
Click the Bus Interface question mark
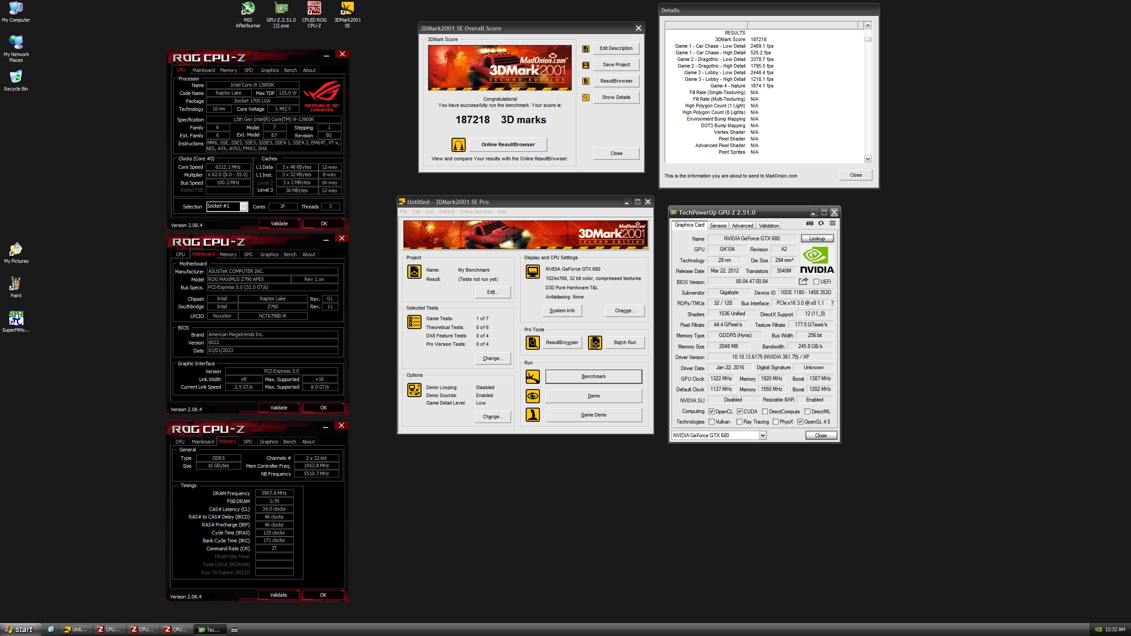tap(832, 303)
